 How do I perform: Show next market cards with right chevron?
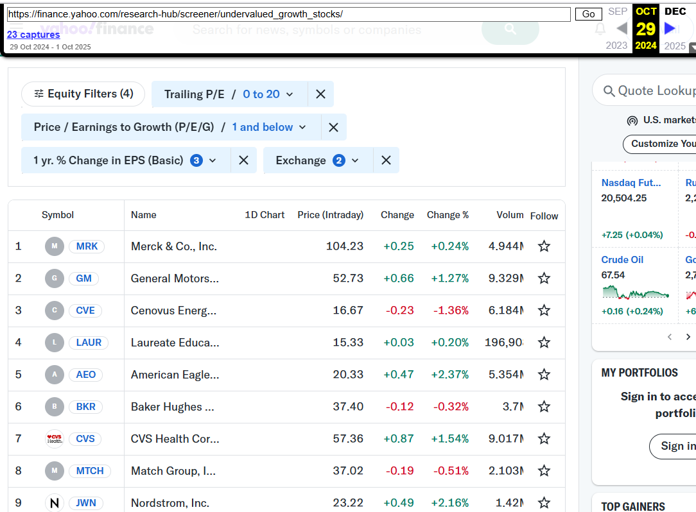pos(688,337)
